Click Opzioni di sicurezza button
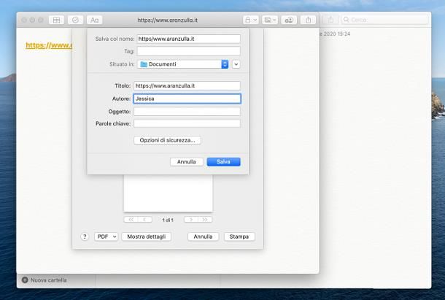Viewport: 445px width, 300px height. [x=167, y=139]
